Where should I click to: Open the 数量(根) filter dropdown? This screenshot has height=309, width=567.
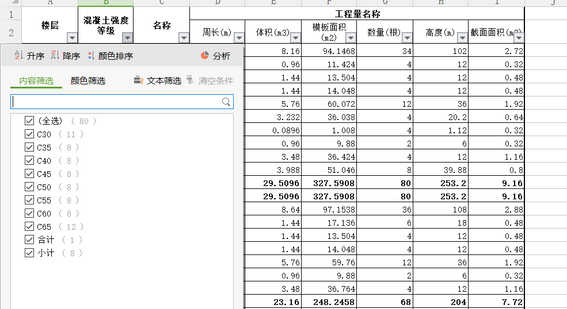click(407, 37)
